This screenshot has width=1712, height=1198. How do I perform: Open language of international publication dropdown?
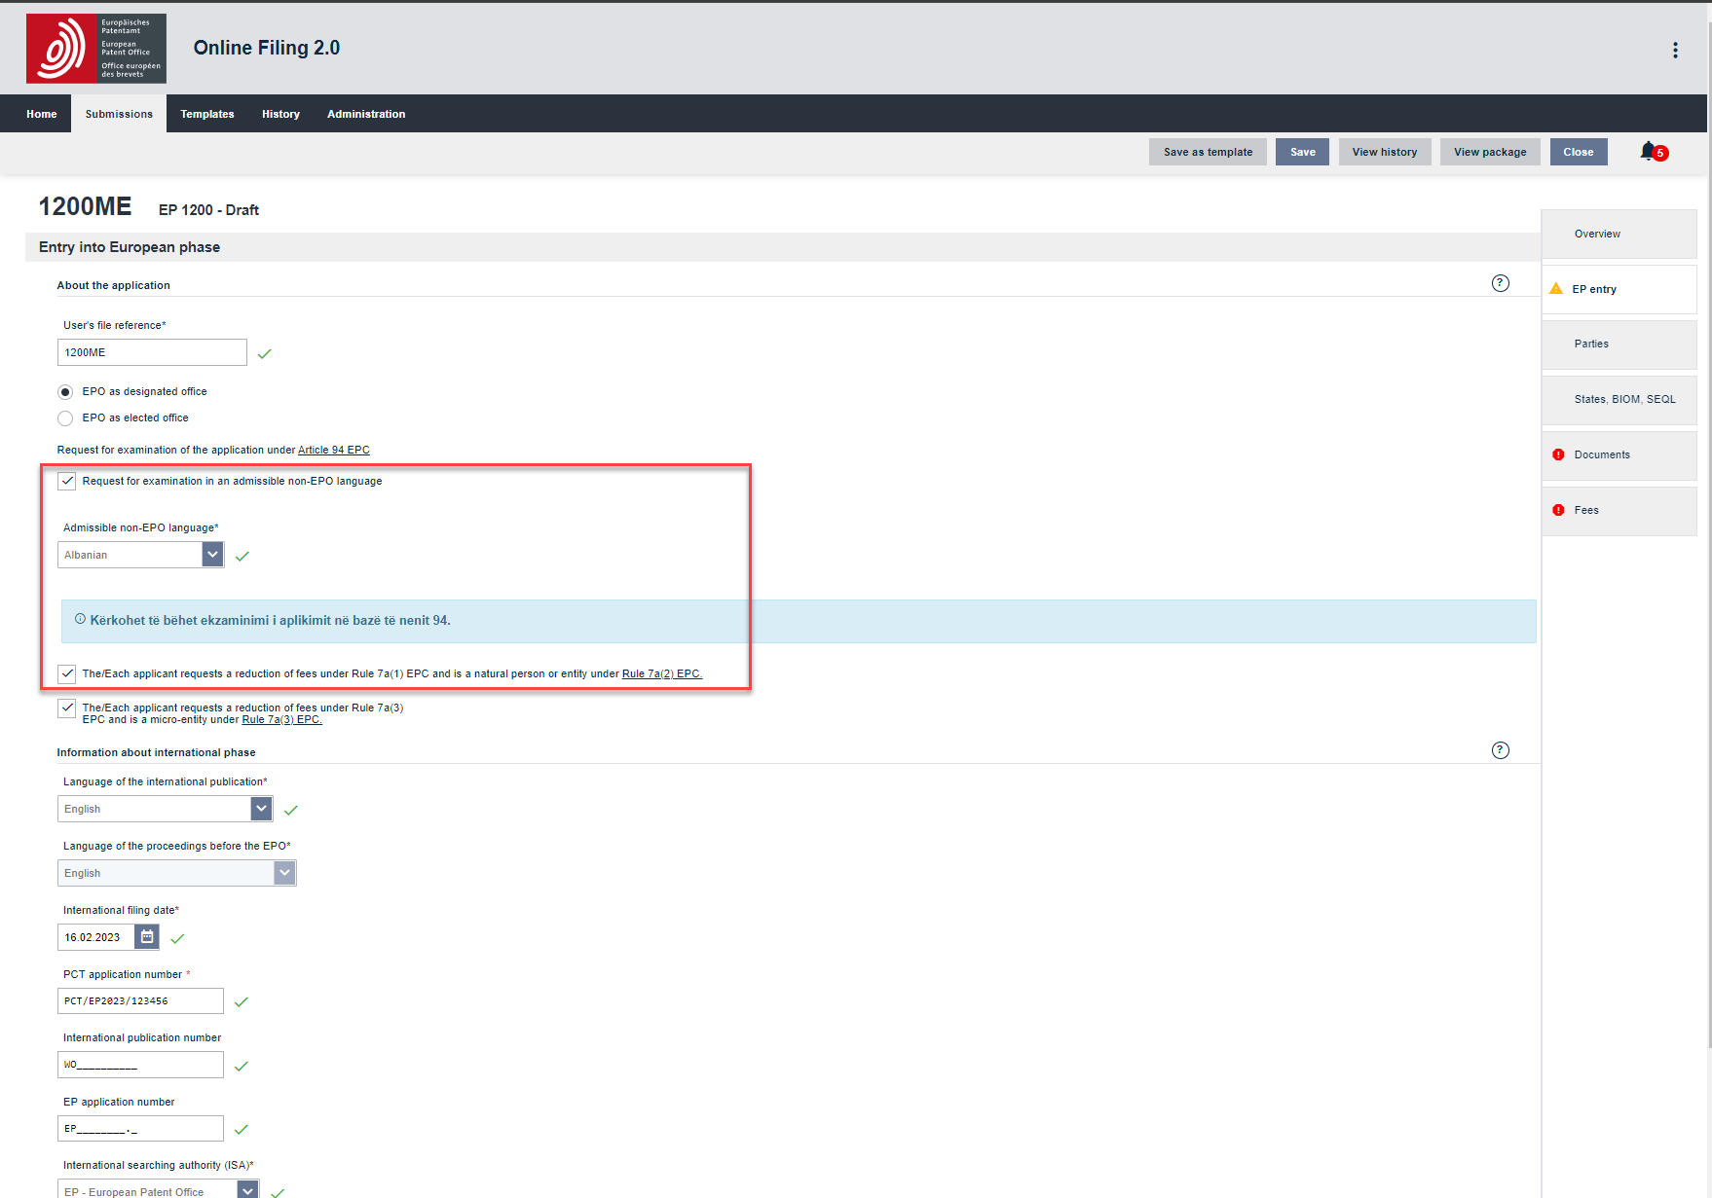pyautogui.click(x=261, y=809)
